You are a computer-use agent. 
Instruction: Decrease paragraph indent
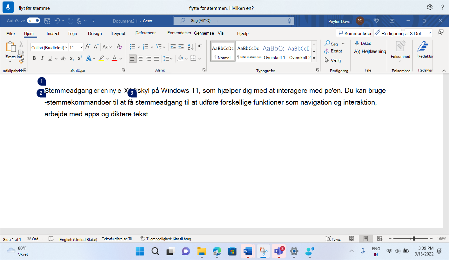[173, 47]
